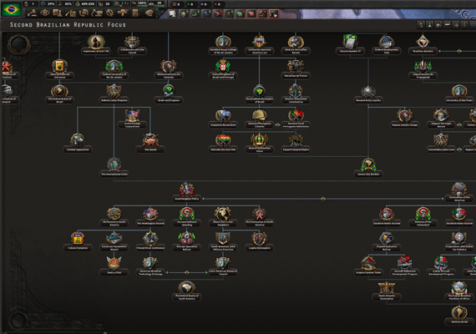Select Federal University of Rio de Janeiro focus

[x=114, y=69]
